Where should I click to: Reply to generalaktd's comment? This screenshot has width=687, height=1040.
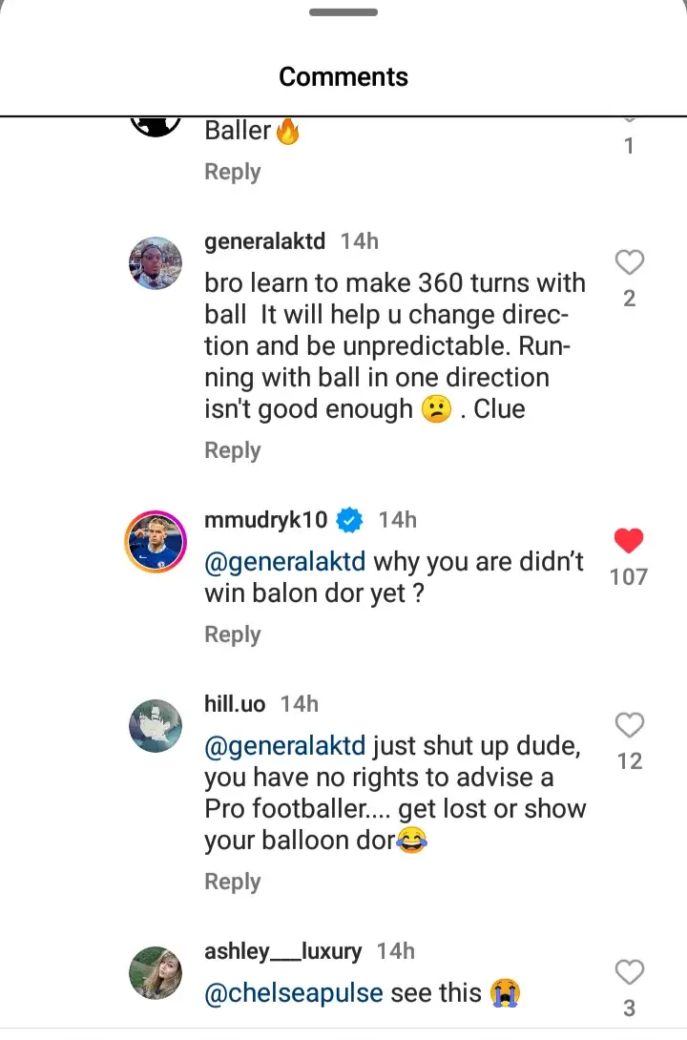pyautogui.click(x=232, y=450)
